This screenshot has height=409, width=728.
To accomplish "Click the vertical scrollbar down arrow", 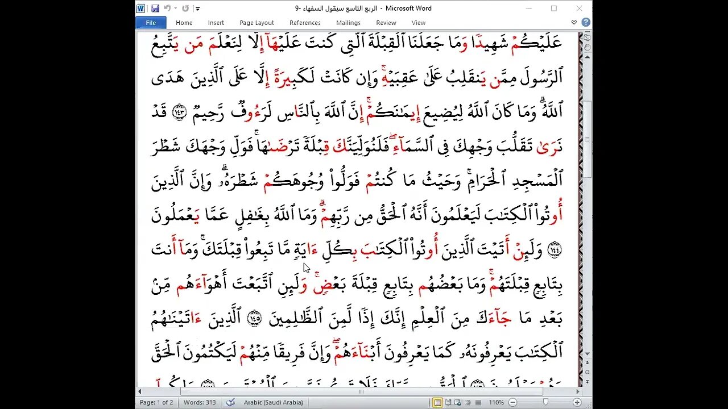I will click(587, 354).
